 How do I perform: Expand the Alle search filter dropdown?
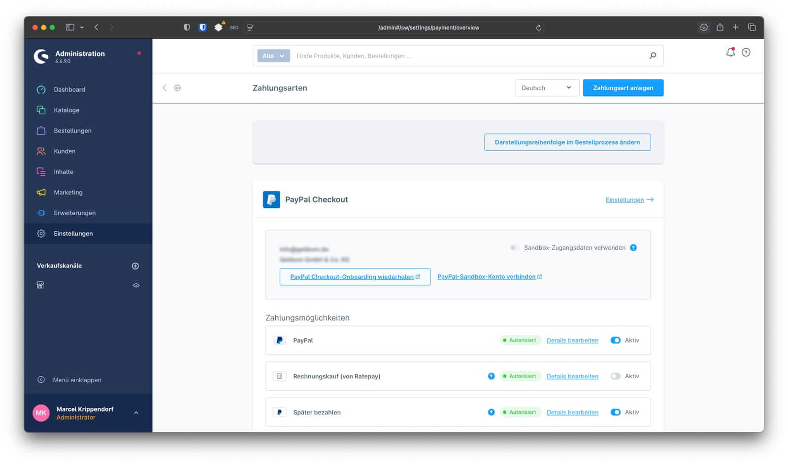pos(273,56)
